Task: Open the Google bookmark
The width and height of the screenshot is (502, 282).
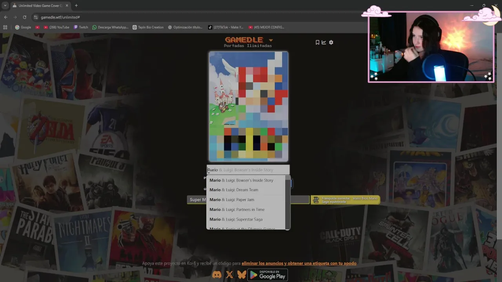Action: point(23,27)
